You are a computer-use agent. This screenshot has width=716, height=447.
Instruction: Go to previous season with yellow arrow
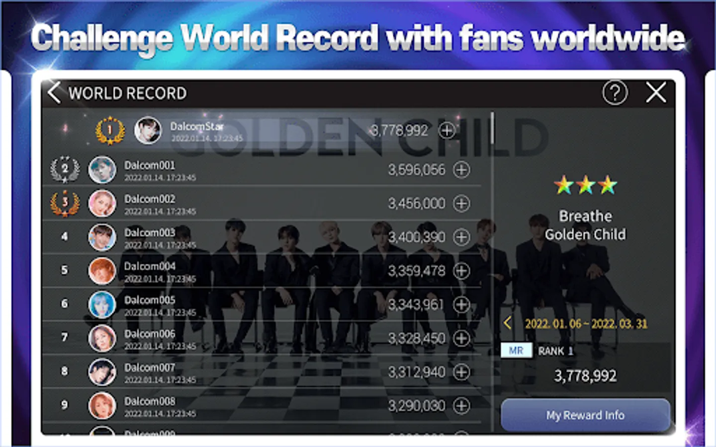click(508, 323)
